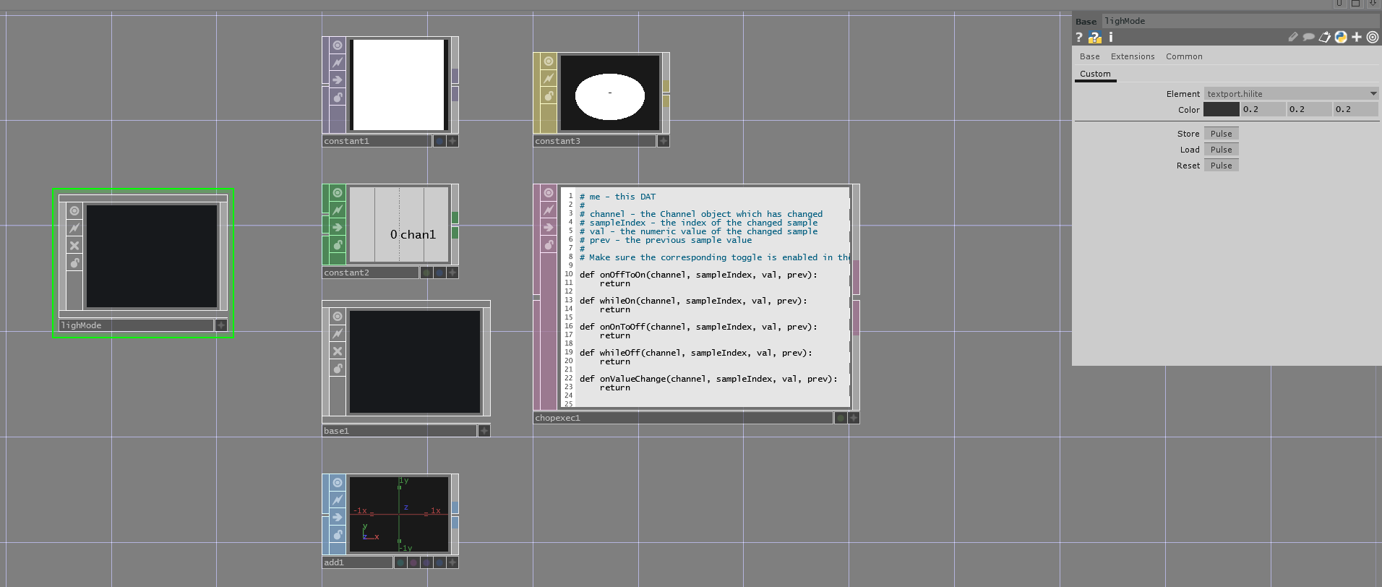The height and width of the screenshot is (587, 1382).
Task: Click the Reset Pulse button
Action: click(1222, 166)
